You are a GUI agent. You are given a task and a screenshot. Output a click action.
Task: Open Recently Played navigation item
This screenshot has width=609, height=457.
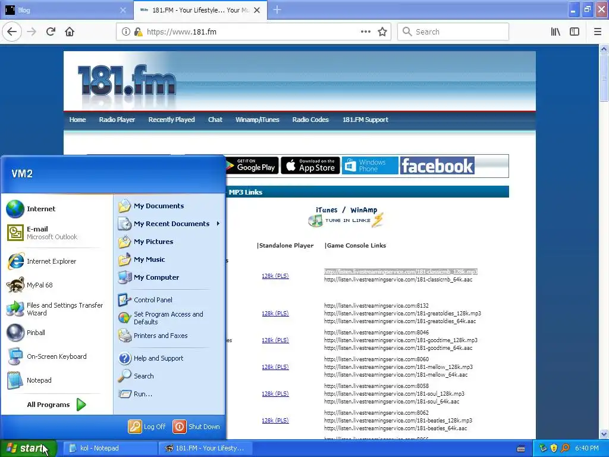click(172, 120)
